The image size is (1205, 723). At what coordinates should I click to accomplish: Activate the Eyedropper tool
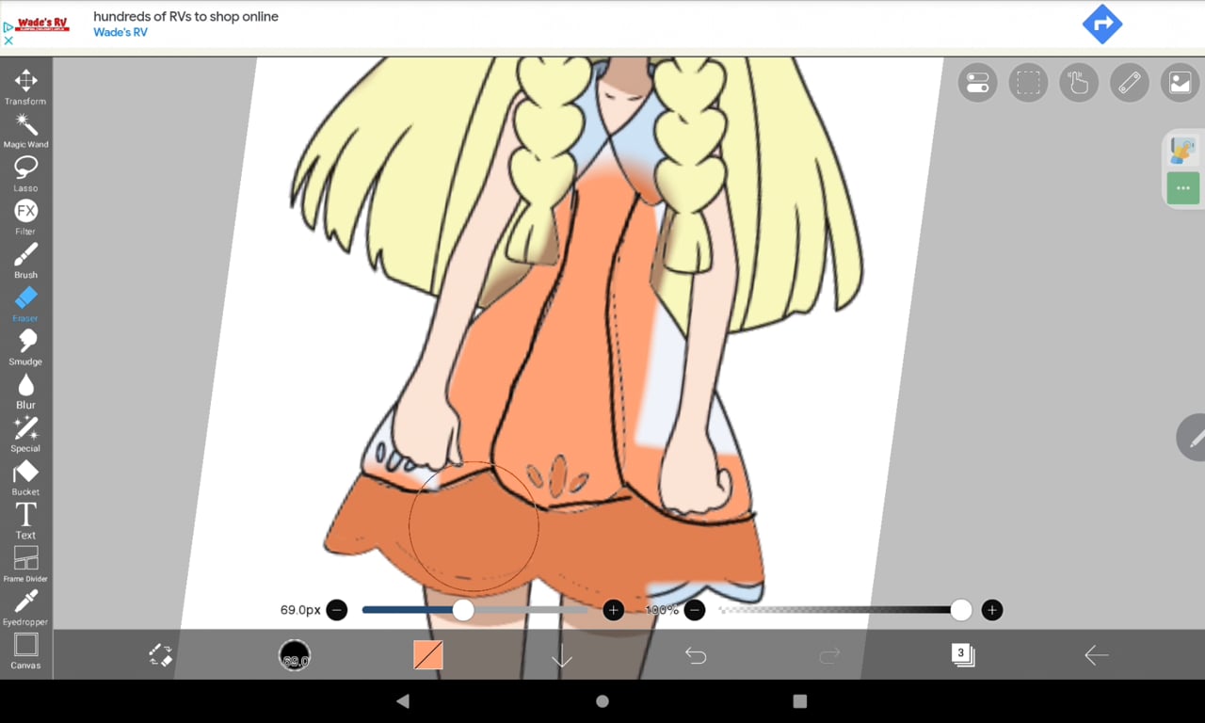[x=25, y=607]
